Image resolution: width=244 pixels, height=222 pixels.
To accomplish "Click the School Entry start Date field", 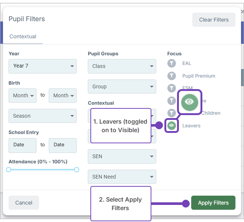I will (x=22, y=145).
